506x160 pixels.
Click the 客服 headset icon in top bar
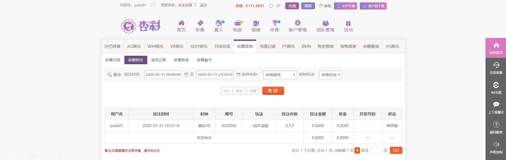[321, 6]
